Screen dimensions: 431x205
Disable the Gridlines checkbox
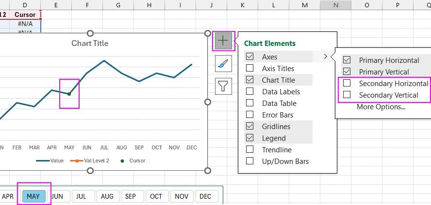pyautogui.click(x=250, y=127)
